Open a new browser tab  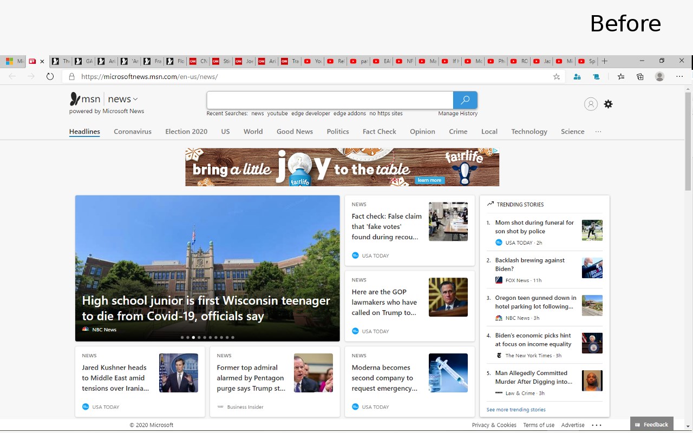(605, 61)
